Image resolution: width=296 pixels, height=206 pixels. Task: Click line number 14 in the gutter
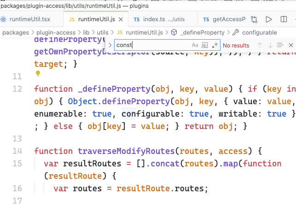pos(17,151)
